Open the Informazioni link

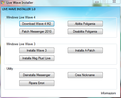pos(108,93)
